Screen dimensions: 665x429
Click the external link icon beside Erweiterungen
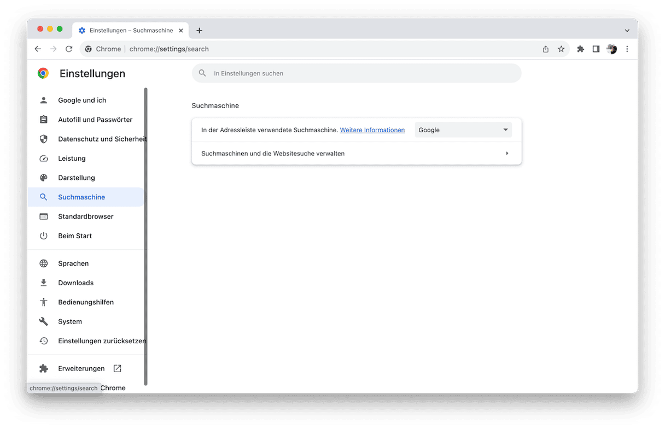point(117,369)
